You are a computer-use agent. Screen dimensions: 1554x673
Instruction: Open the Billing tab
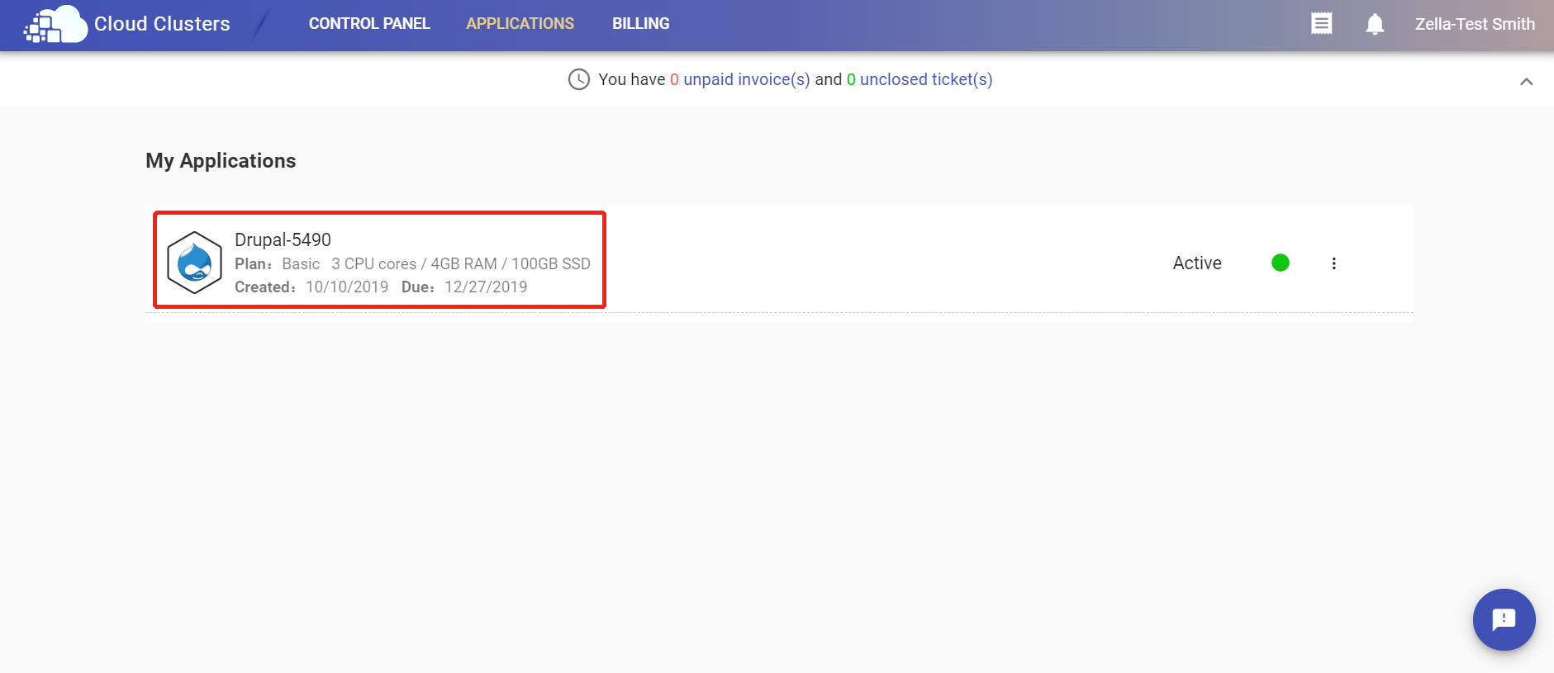coord(640,24)
